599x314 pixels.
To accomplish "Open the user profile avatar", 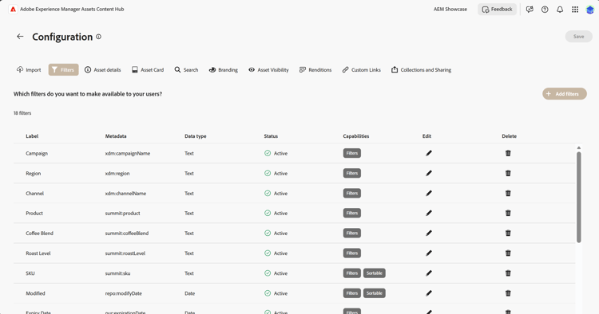I will coord(590,10).
